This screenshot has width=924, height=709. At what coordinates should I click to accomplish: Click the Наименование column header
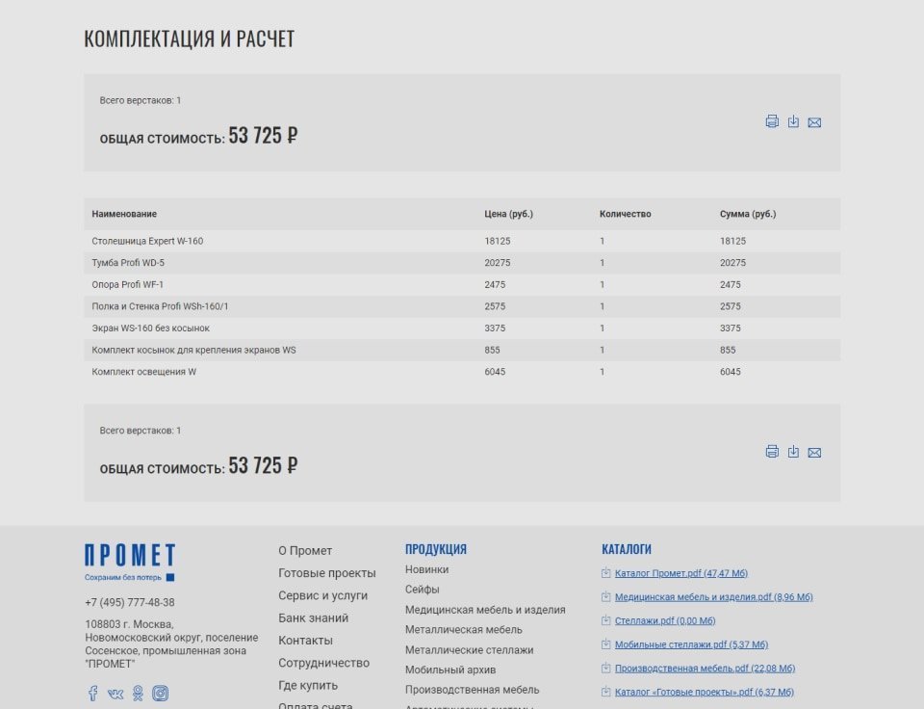124,214
